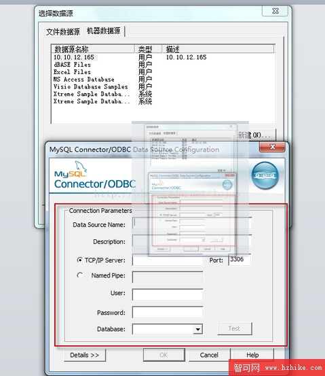325x376 pixels.
Task: Click the 描述 column header
Action: 218,49
